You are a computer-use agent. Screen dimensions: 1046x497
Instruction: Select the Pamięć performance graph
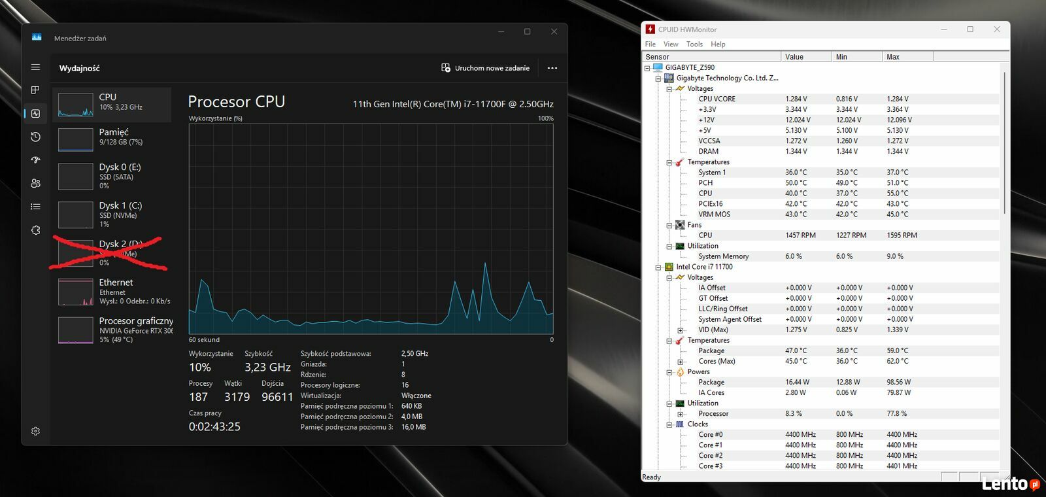112,139
